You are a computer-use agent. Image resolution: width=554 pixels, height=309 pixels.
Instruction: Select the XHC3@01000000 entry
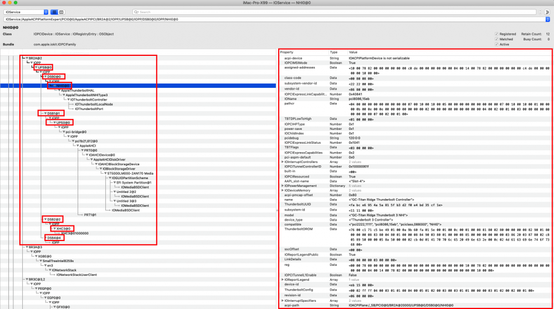[x=75, y=233]
